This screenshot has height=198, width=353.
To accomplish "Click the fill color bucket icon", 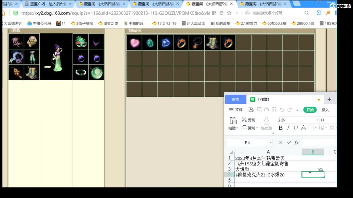I will pyautogui.click(x=332, y=128).
